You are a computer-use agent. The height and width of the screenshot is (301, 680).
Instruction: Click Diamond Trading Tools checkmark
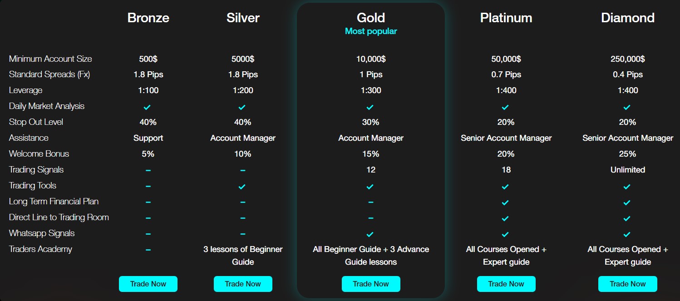(627, 187)
